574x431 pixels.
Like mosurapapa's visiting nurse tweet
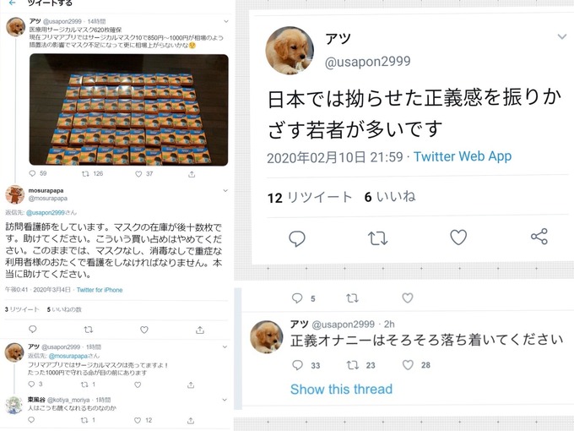[x=144, y=330]
